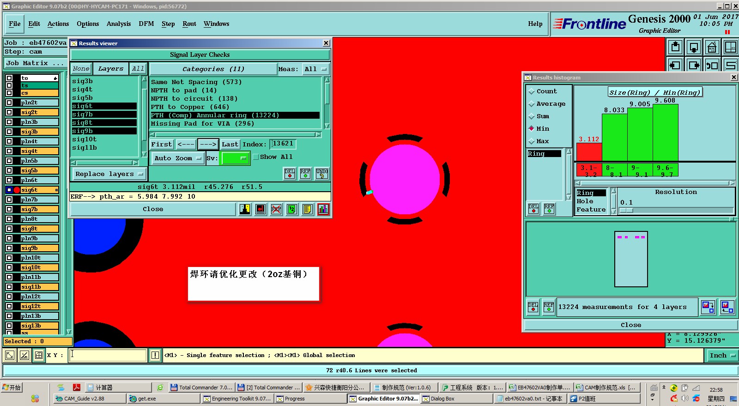Click the DEL icon beside the measurements count
The image size is (739, 406).
[533, 307]
